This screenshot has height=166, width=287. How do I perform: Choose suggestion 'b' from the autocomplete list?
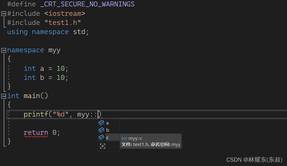[x=107, y=130]
